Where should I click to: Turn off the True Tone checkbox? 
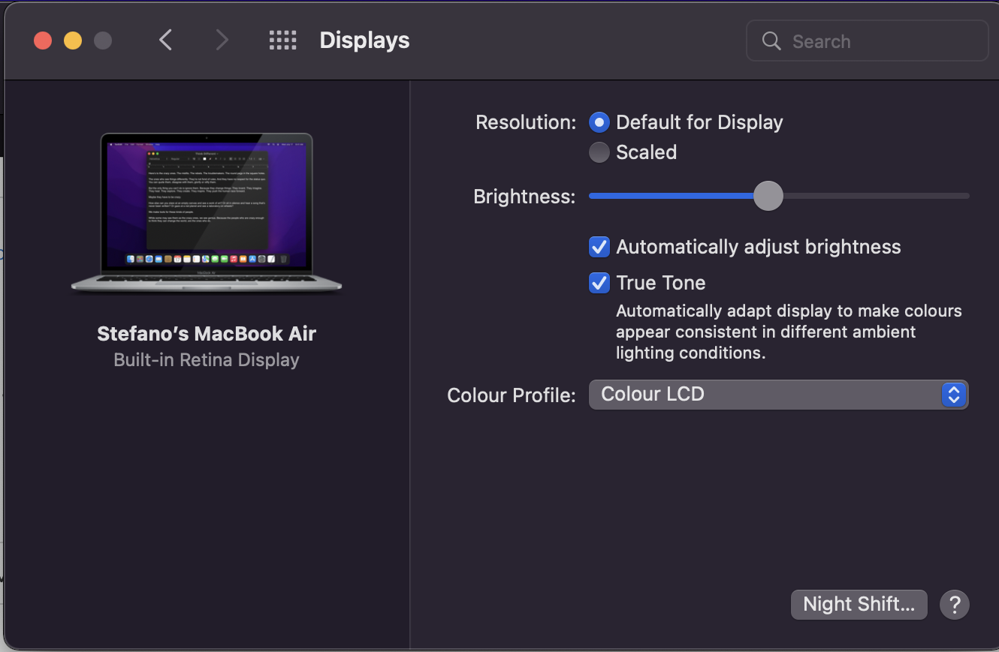(599, 283)
